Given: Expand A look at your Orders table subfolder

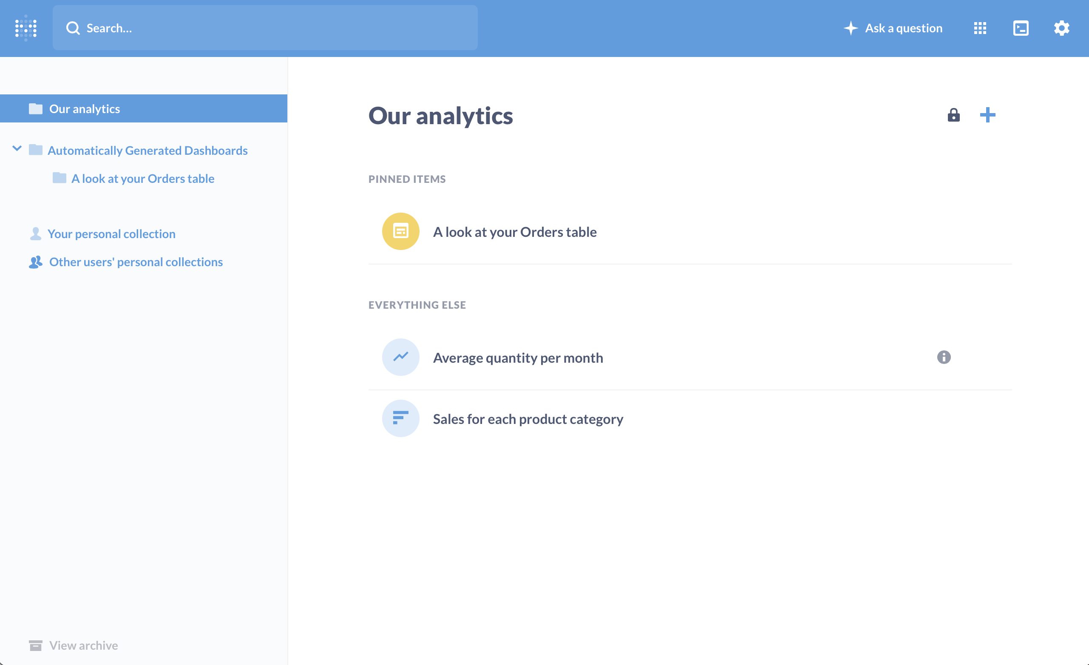Looking at the screenshot, I should pyautogui.click(x=142, y=178).
